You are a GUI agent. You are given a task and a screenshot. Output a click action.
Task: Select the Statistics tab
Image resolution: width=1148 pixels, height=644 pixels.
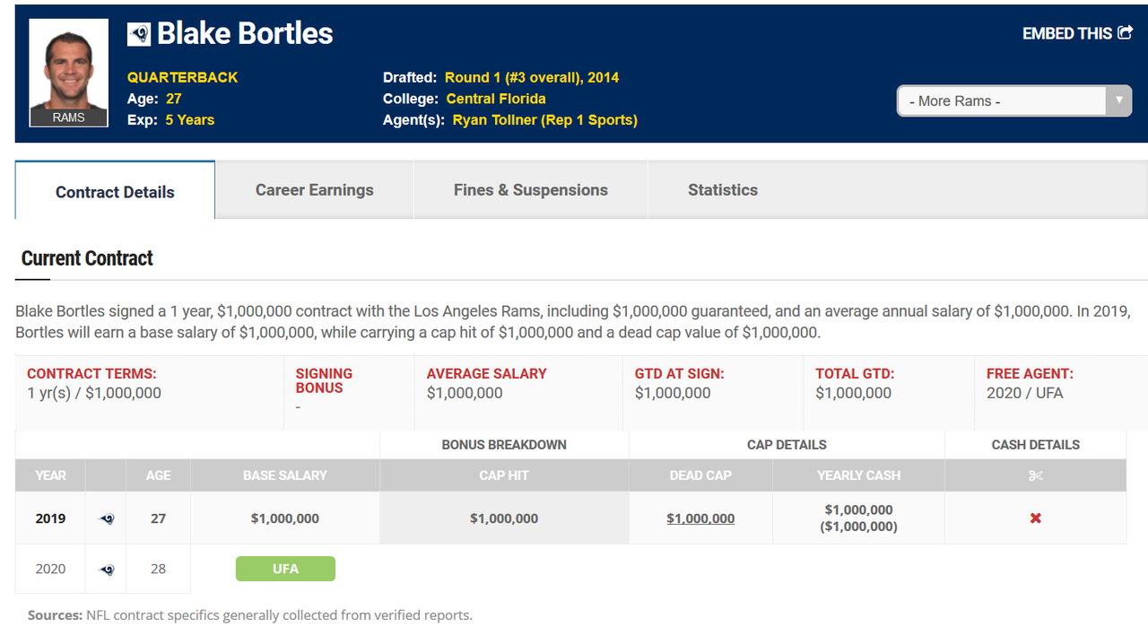tap(722, 190)
